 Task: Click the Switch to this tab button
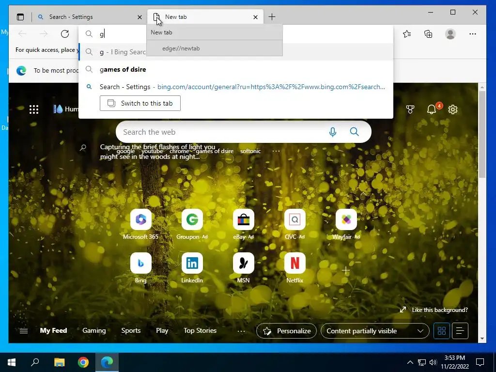point(140,103)
